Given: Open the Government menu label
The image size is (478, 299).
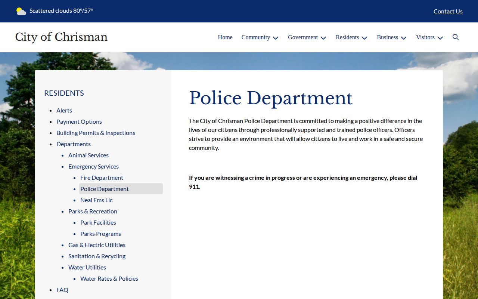Looking at the screenshot, I should tap(303, 37).
